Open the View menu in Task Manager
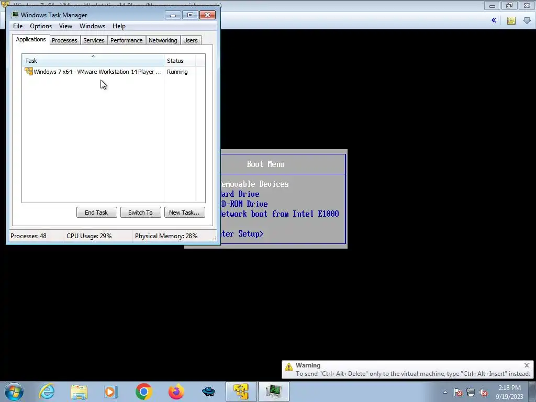Image resolution: width=536 pixels, height=402 pixels. 65,26
